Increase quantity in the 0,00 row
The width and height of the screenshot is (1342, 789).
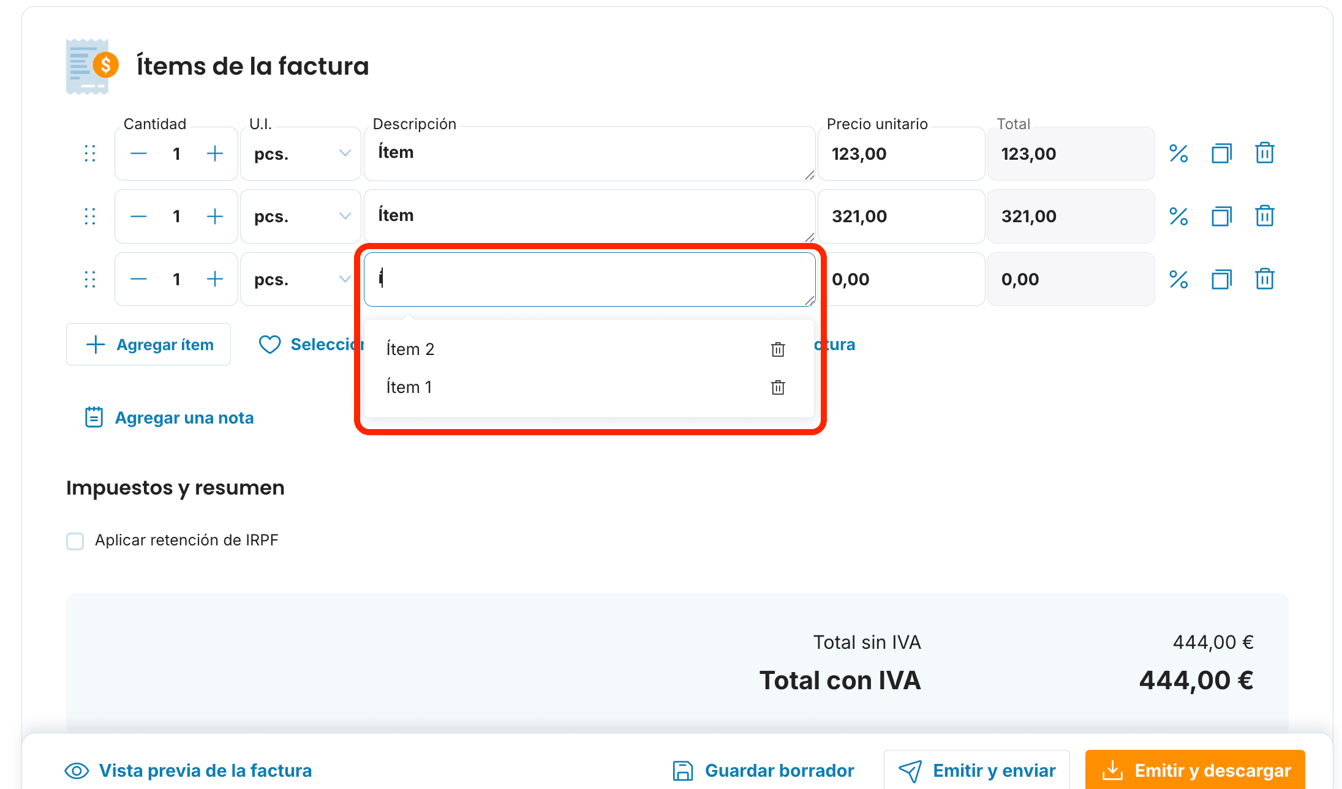(x=215, y=279)
